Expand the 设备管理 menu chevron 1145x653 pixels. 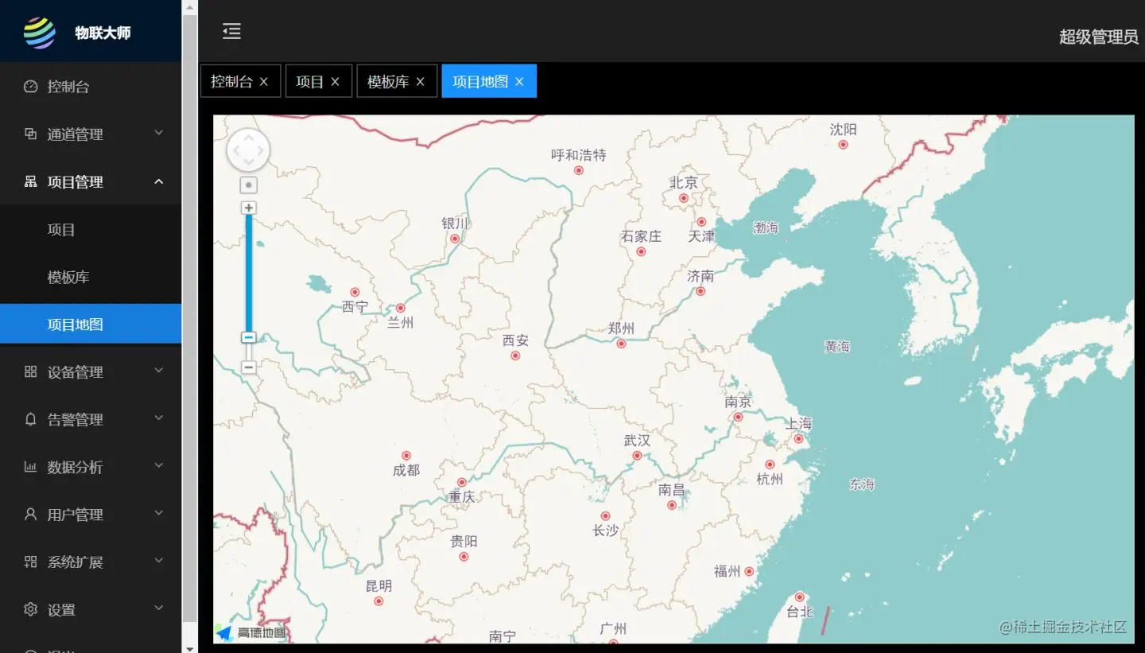(158, 371)
